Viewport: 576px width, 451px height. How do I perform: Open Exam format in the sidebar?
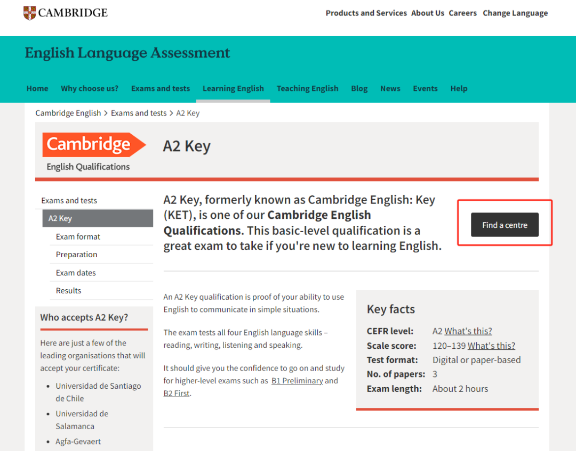pyautogui.click(x=78, y=236)
